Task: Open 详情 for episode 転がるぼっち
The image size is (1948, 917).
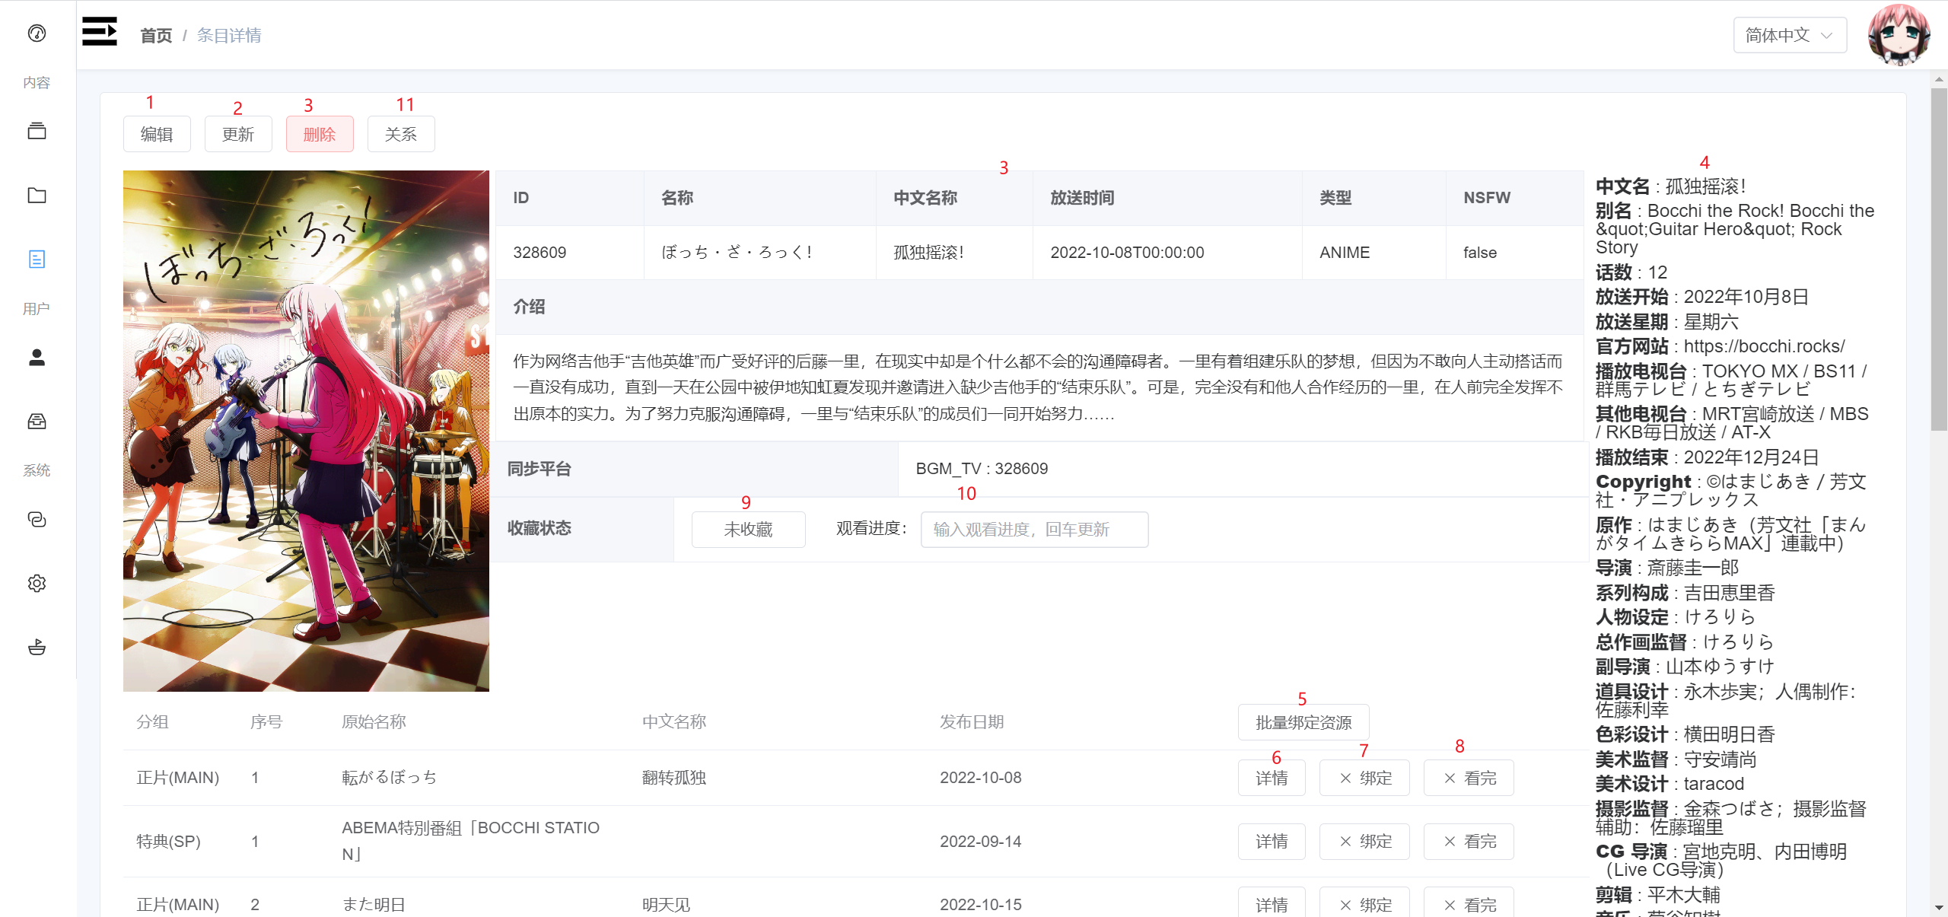Action: (1272, 778)
